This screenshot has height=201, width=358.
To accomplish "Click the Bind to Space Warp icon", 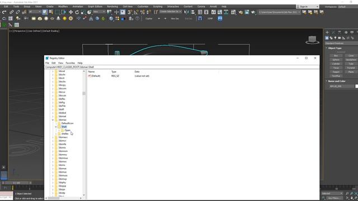I will 24,12.
